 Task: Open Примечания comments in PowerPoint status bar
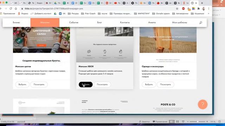coord(160,121)
